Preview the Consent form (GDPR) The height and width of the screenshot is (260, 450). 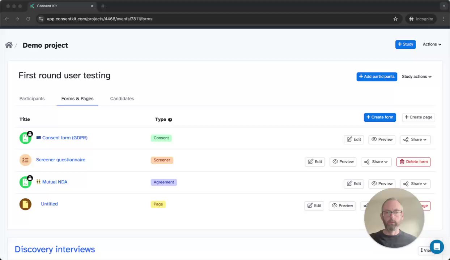382,139
